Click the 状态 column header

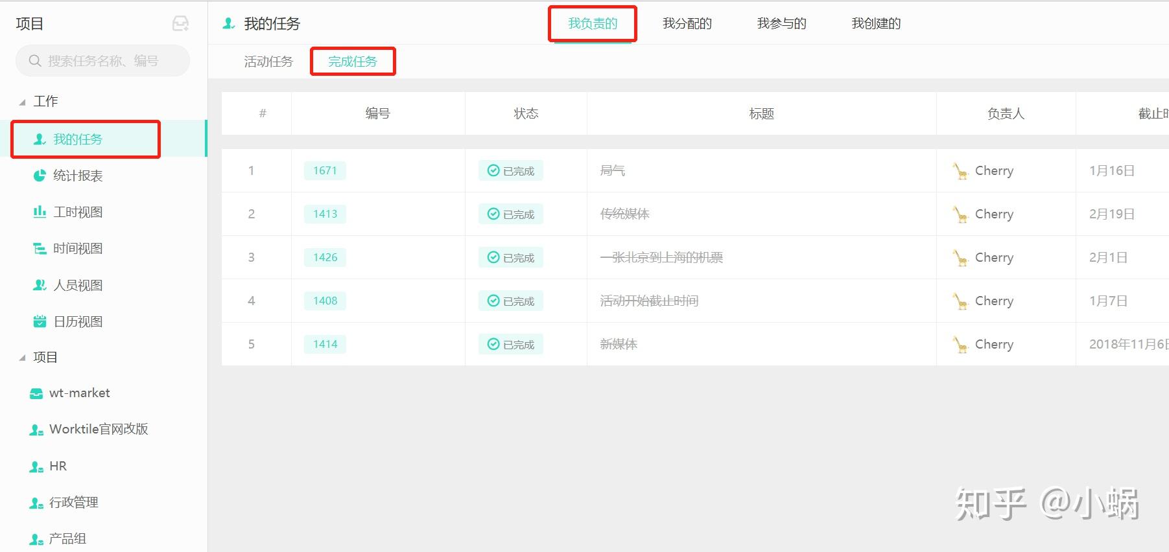[x=526, y=113]
